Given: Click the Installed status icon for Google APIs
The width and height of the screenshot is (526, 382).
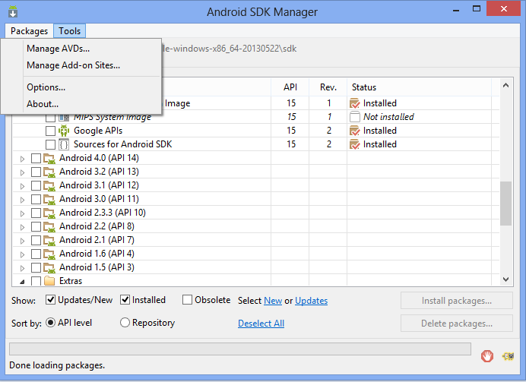Looking at the screenshot, I should 354,131.
